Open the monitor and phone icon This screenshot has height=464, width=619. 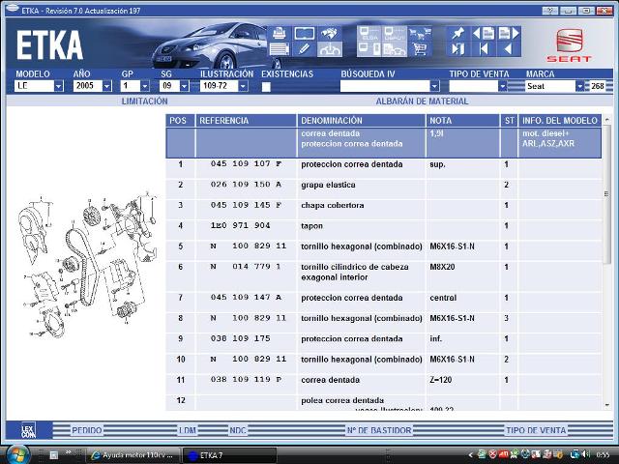pos(369,49)
